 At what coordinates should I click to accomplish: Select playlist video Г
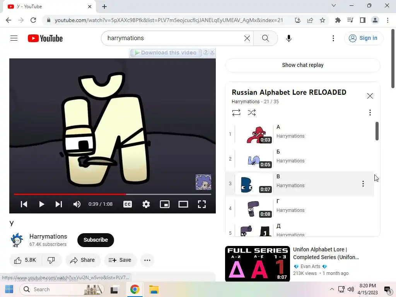(300, 208)
